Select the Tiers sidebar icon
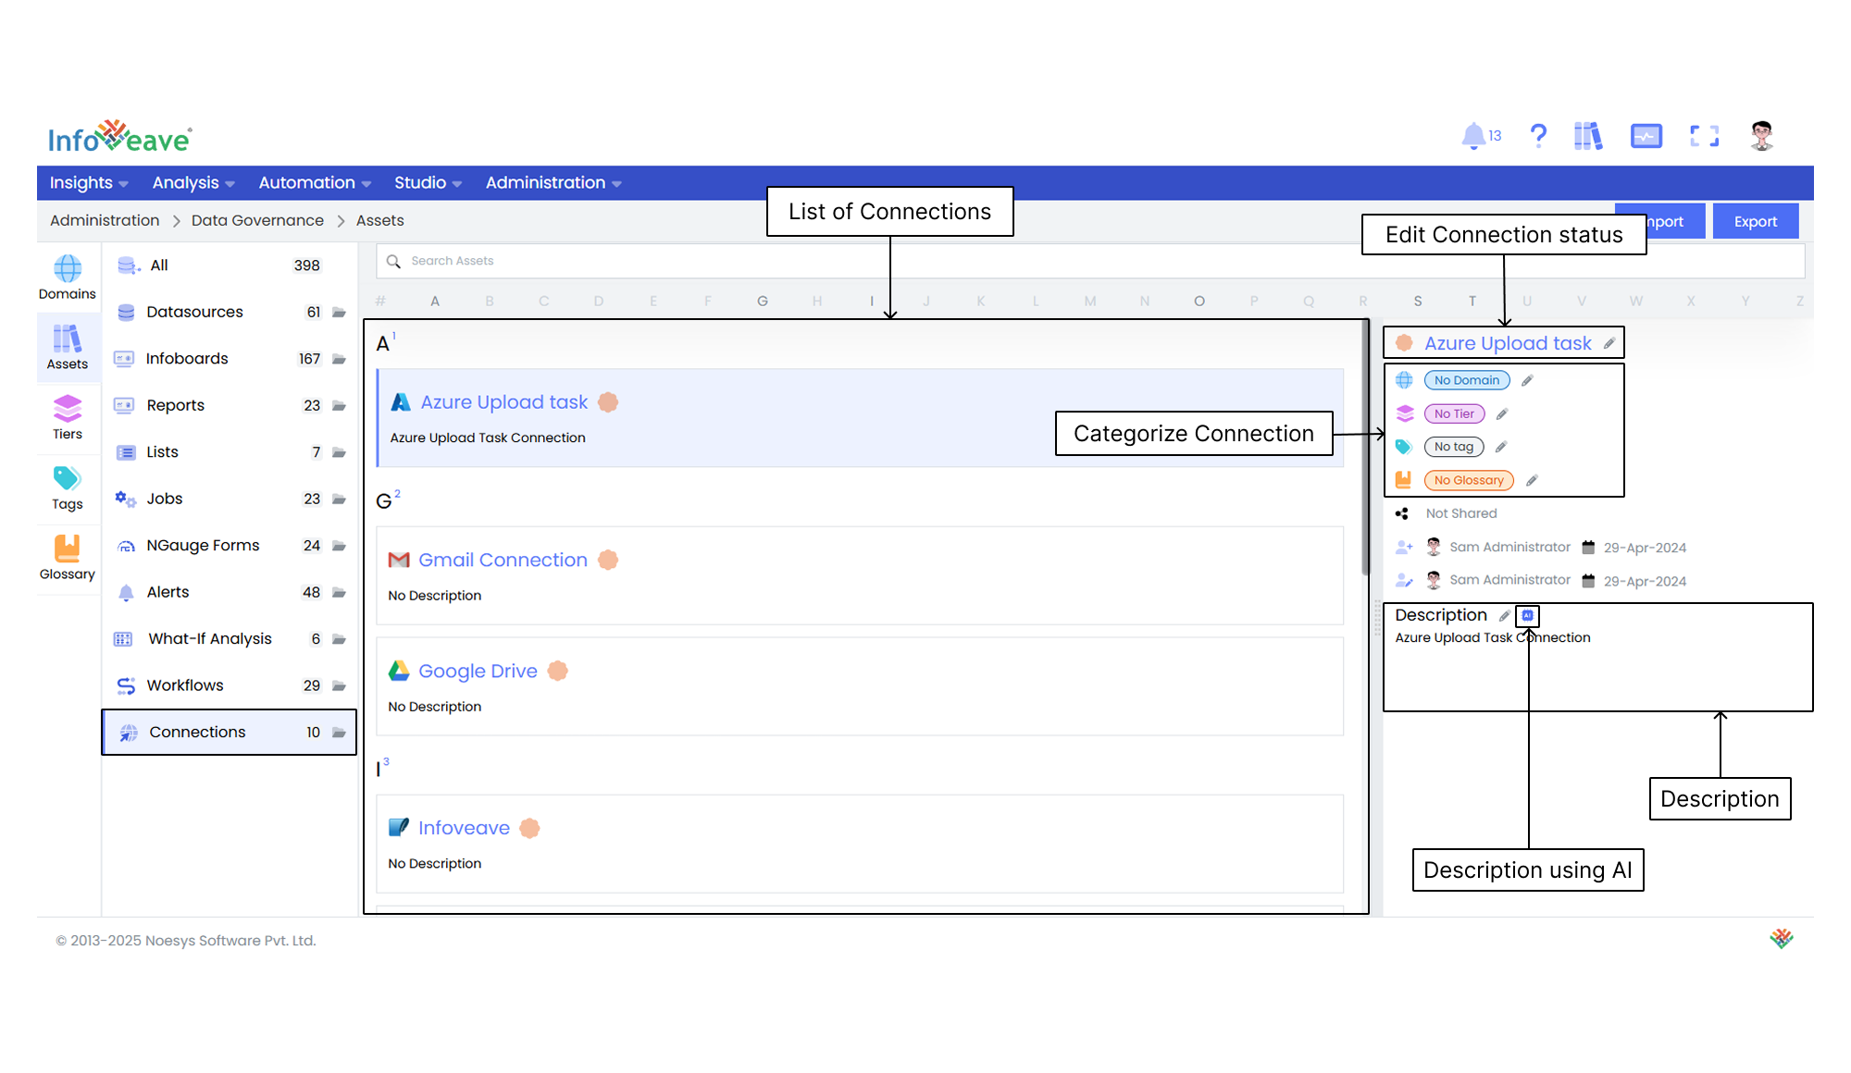 [x=68, y=417]
